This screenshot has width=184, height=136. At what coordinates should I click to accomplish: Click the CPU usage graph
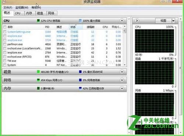click(155, 41)
